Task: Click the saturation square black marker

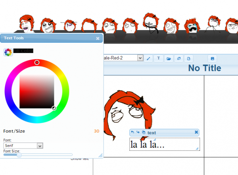Action: [x=54, y=108]
